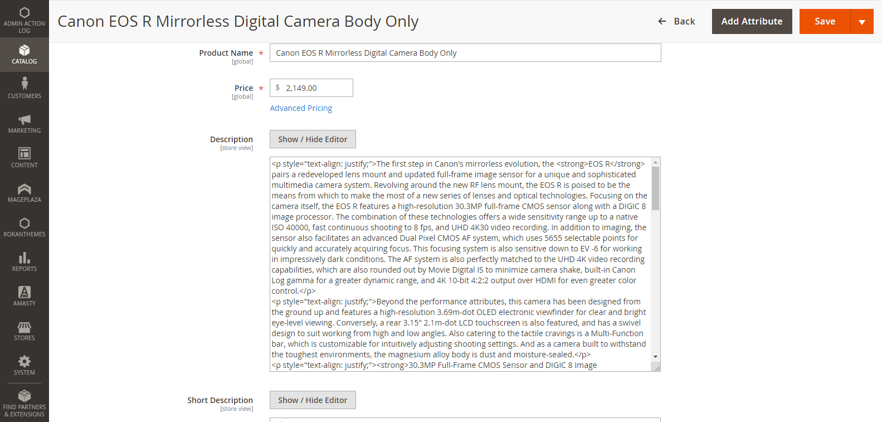Open the Catalog menu
This screenshot has width=882, height=422.
point(25,55)
